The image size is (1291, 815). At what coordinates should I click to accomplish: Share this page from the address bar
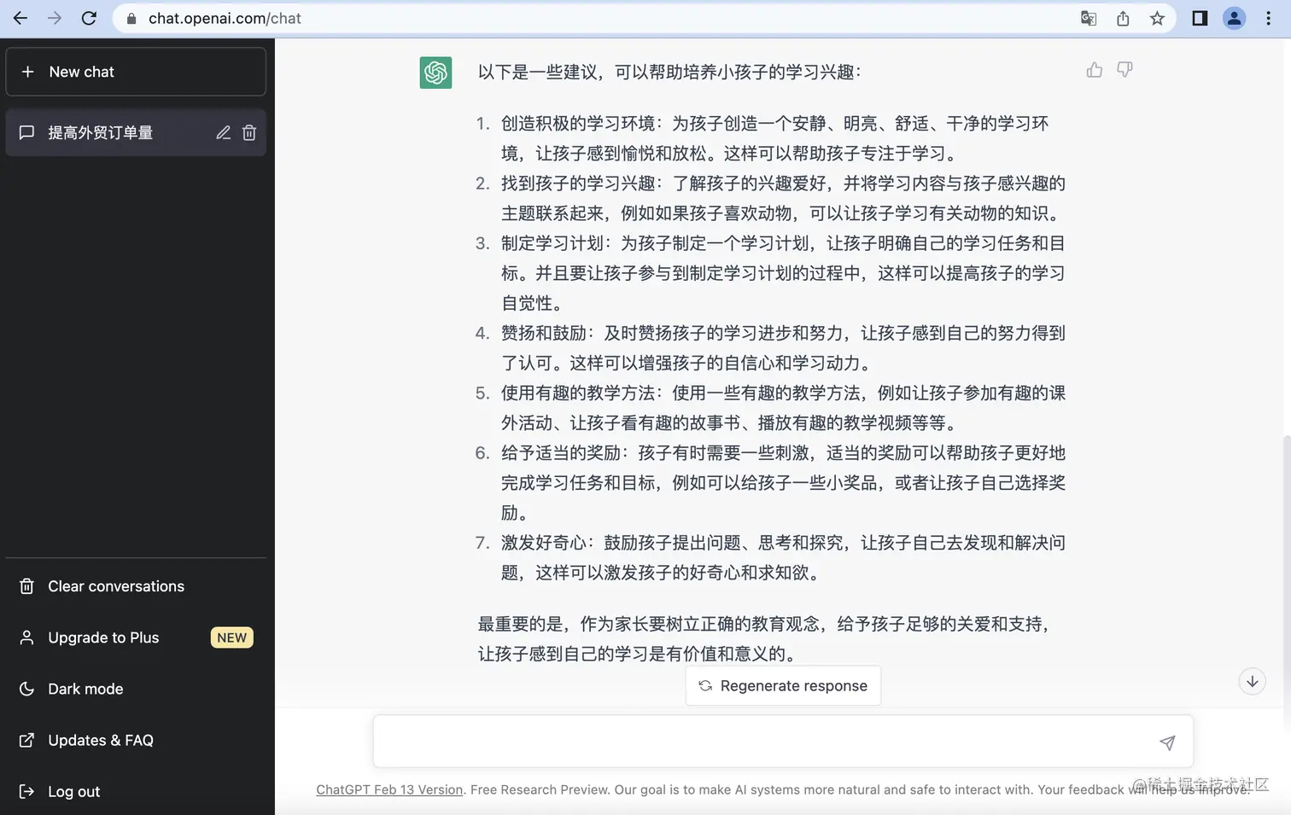pyautogui.click(x=1123, y=18)
